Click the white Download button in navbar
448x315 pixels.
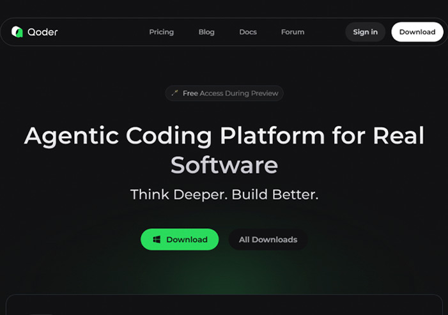417,32
